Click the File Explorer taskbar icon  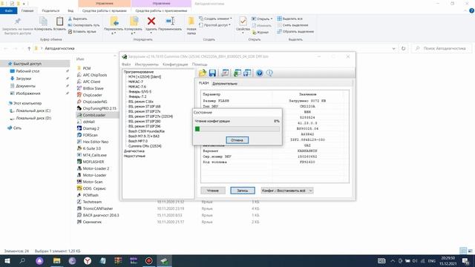coord(56,260)
